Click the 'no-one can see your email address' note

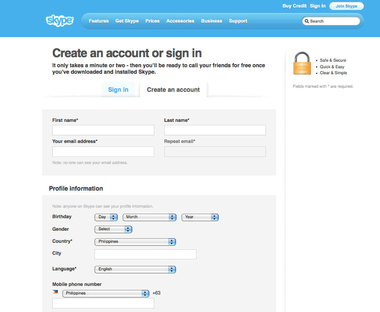click(90, 163)
